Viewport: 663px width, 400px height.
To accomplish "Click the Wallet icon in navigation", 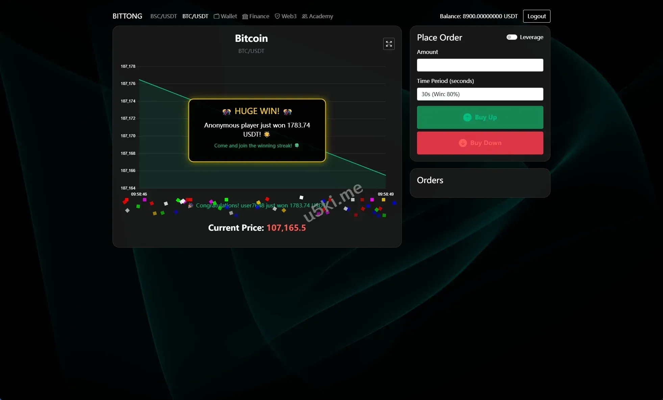I will 217,16.
